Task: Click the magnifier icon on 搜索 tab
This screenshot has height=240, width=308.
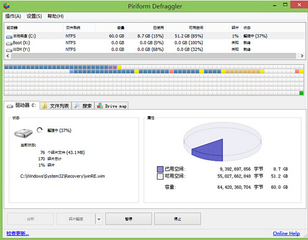Action: (77, 106)
